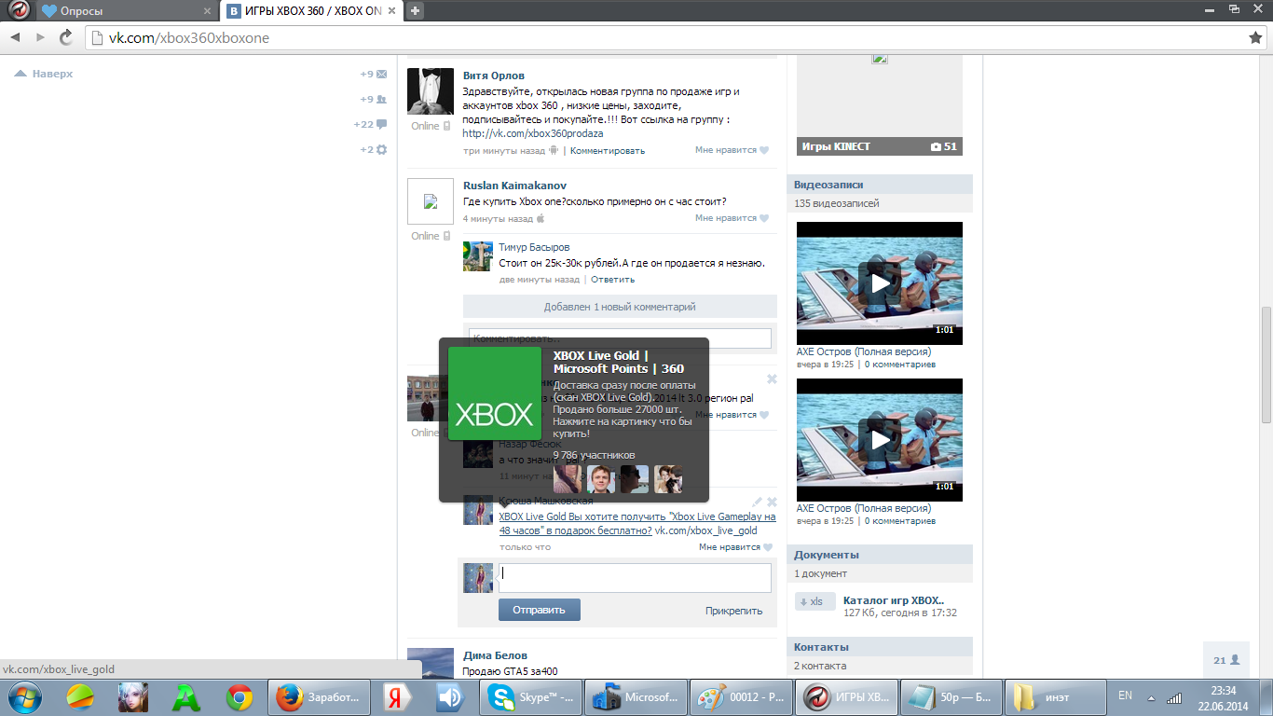Screen dimensions: 1273x716
Task: Open the speaker volume taskbar app
Action: [x=450, y=697]
